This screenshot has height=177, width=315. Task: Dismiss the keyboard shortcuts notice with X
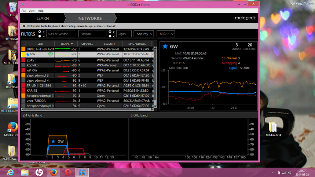(x=24, y=26)
